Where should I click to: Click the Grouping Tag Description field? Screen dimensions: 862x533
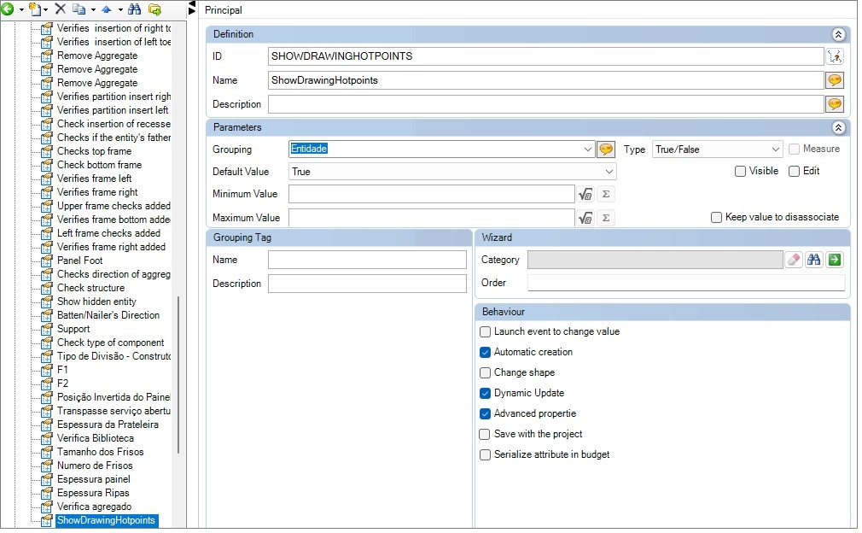click(367, 284)
